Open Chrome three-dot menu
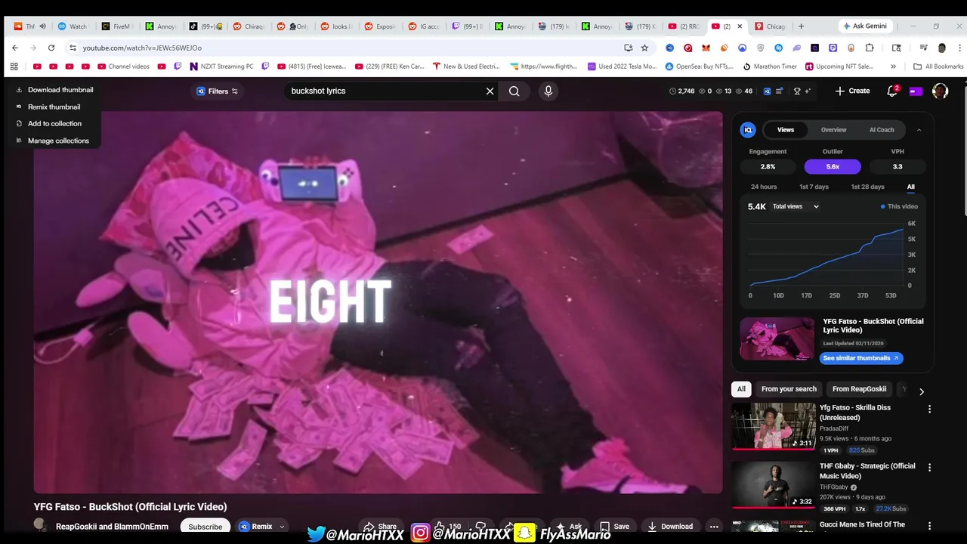This screenshot has height=544, width=967. [958, 48]
